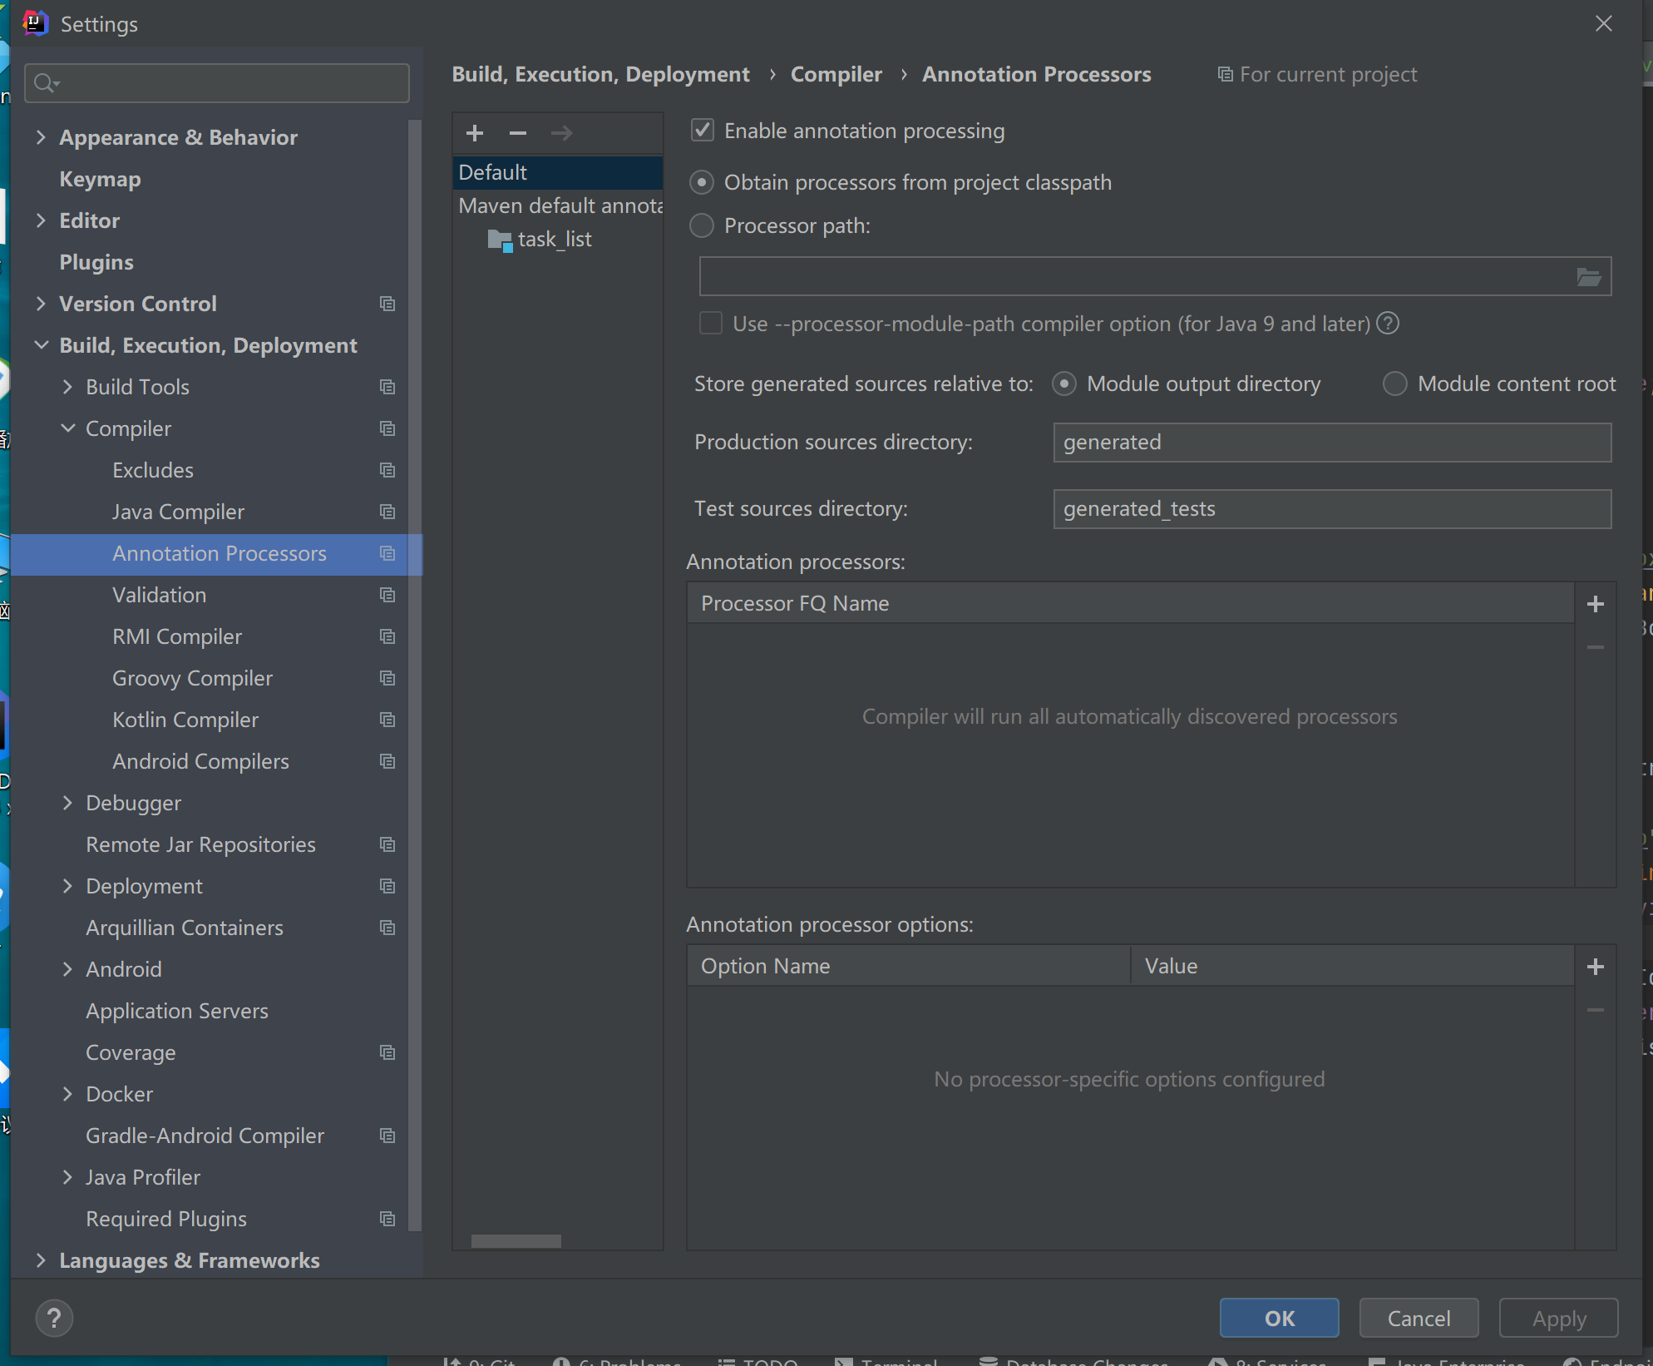Toggle Enable annotation processing checkbox
Screen dimensions: 1653x1366
click(703, 131)
